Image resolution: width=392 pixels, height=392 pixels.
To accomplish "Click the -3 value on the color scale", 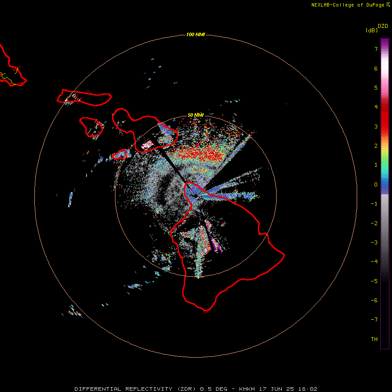I will click(374, 243).
